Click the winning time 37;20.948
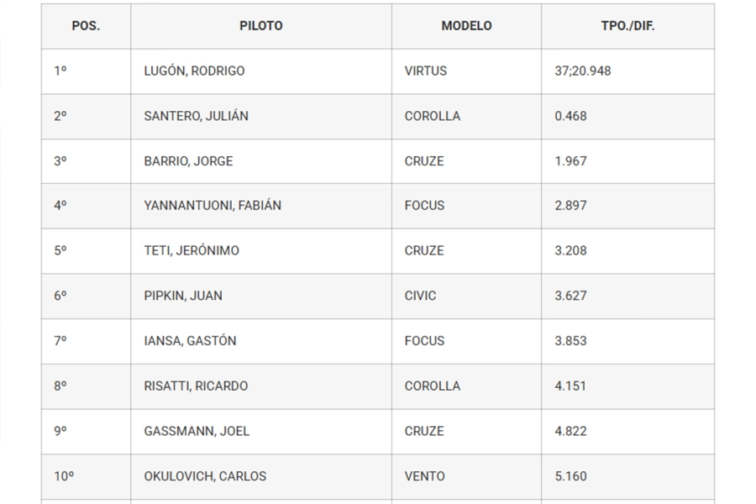Screen dimensions: 756x504 tap(583, 71)
